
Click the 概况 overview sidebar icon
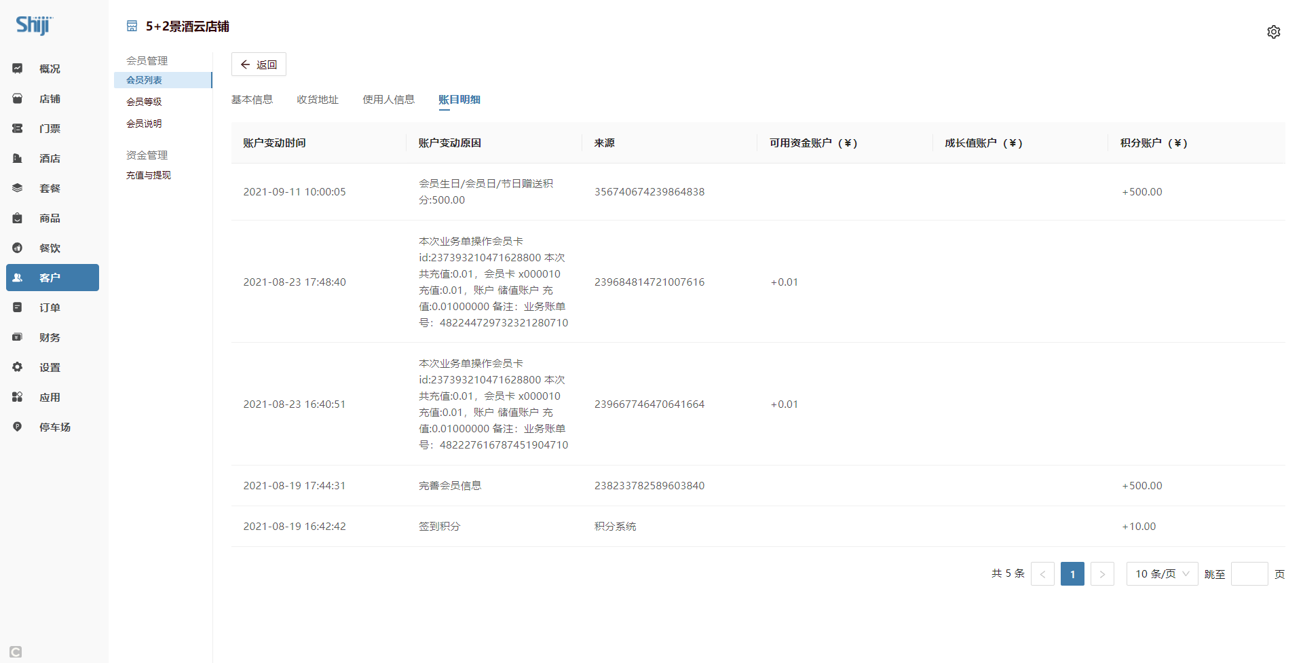18,69
